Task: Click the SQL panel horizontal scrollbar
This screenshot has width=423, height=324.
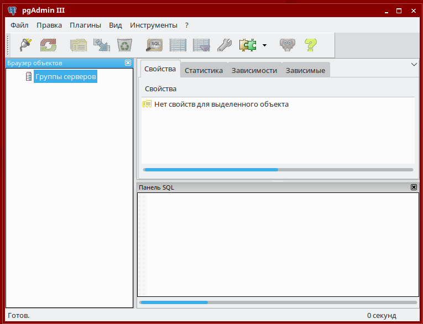Action: 278,302
